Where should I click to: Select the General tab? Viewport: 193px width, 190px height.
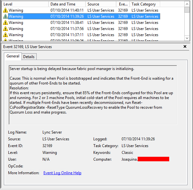pyautogui.click(x=13, y=56)
